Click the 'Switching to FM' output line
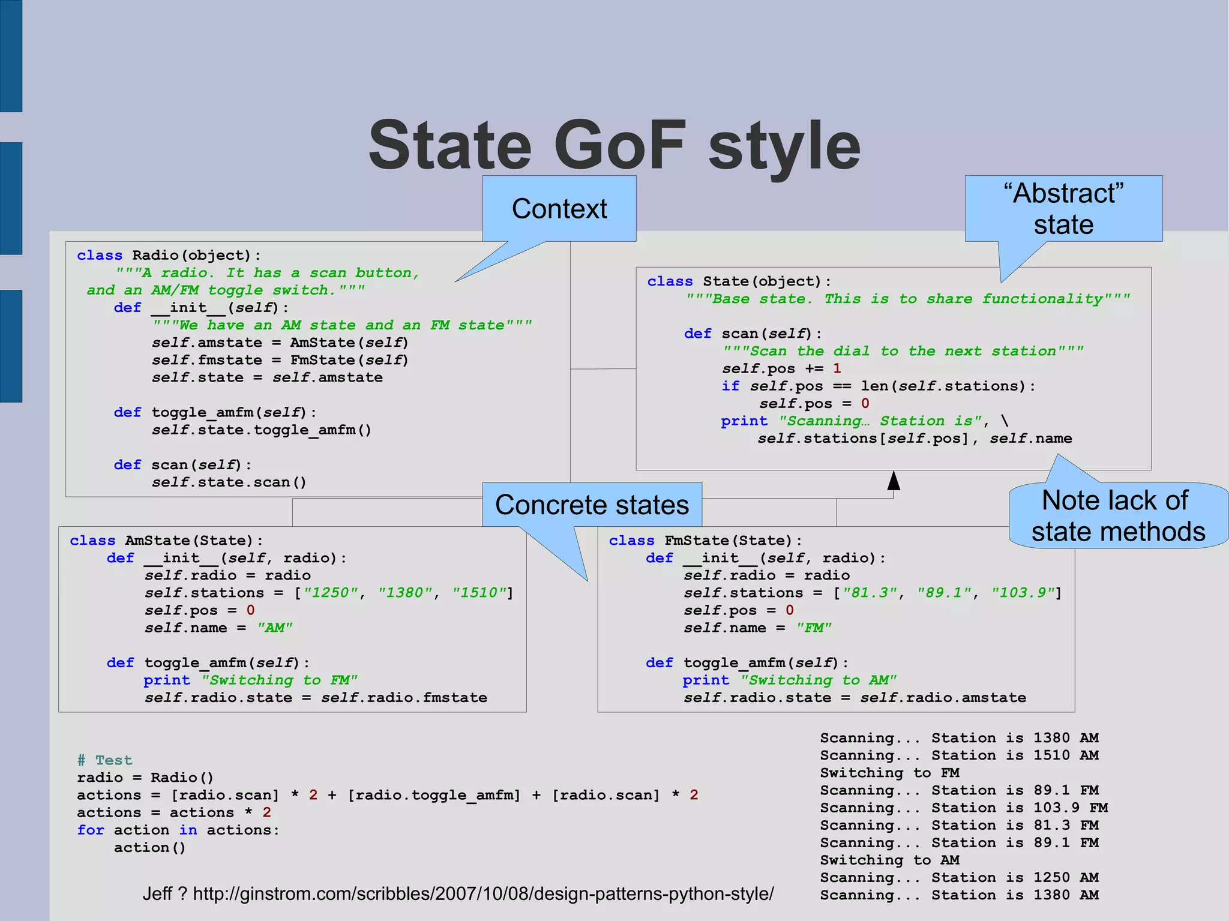 (889, 773)
